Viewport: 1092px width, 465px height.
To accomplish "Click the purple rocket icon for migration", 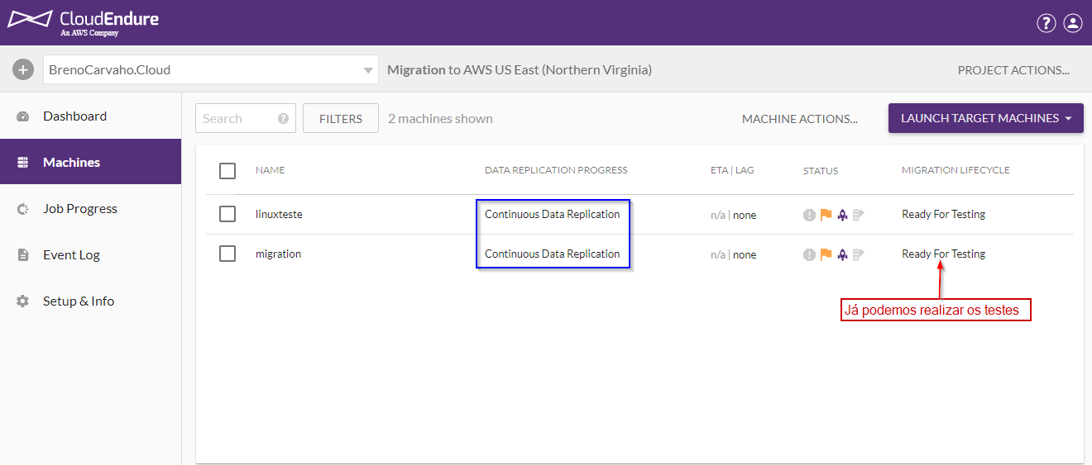I will coord(842,254).
